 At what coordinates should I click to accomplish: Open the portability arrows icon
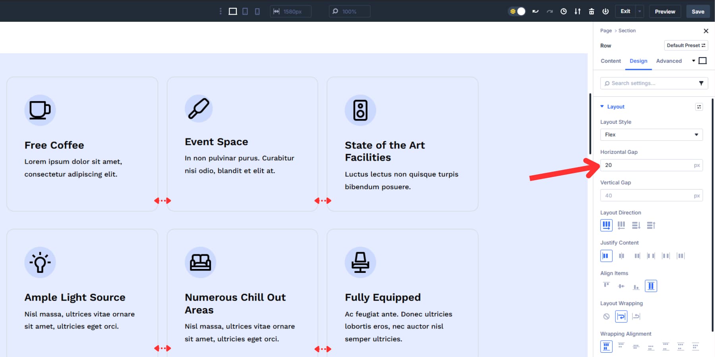pyautogui.click(x=578, y=12)
